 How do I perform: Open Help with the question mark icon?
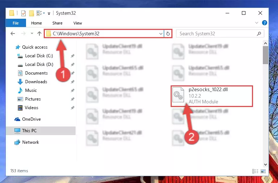[264, 23]
